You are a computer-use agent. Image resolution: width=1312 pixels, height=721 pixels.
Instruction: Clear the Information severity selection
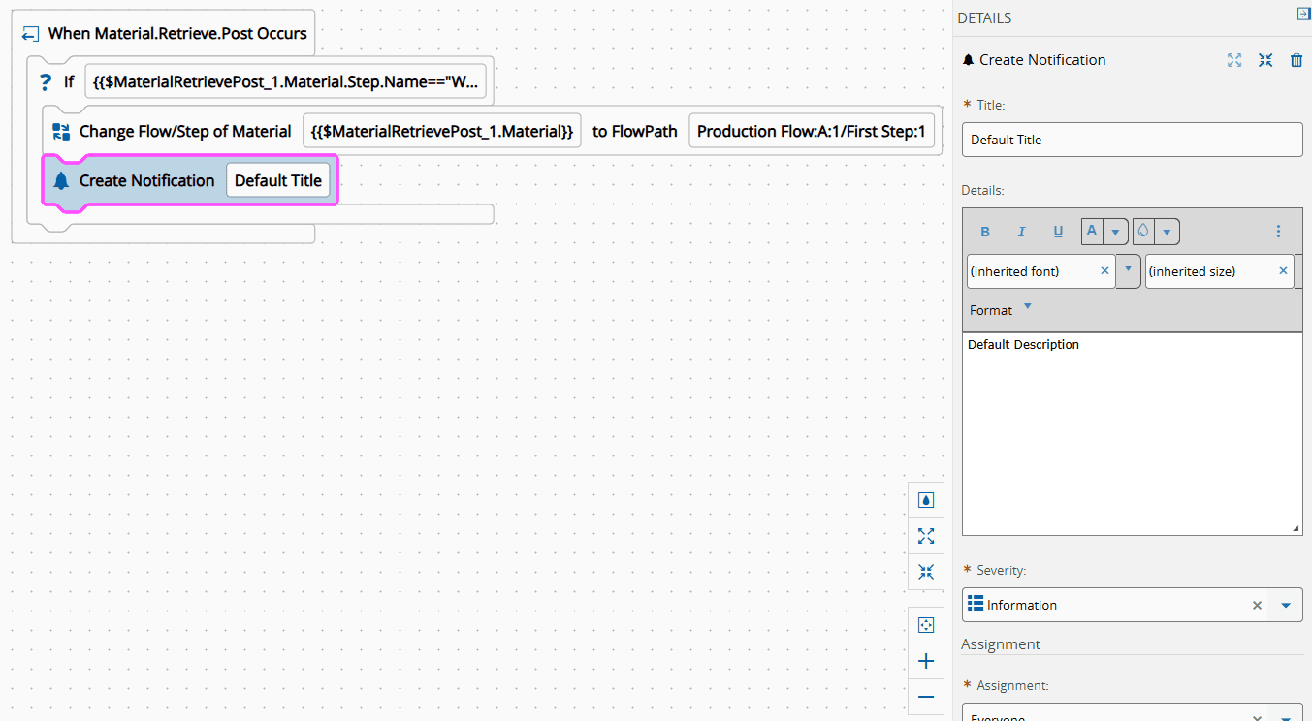(x=1257, y=605)
